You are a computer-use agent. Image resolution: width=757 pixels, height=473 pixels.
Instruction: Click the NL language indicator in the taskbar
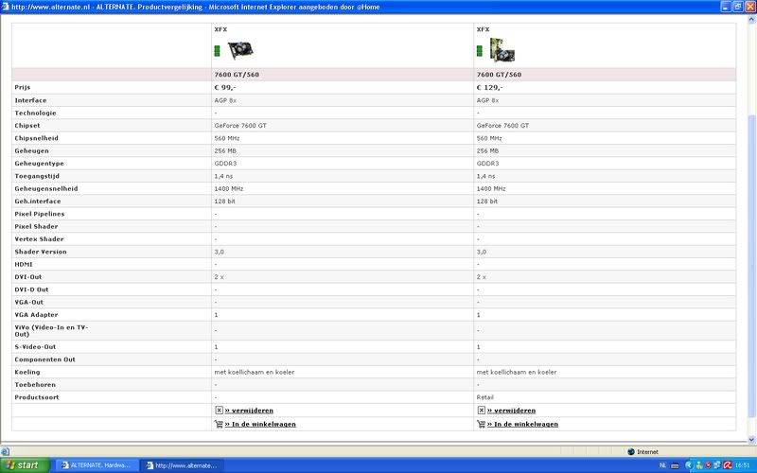pos(663,465)
